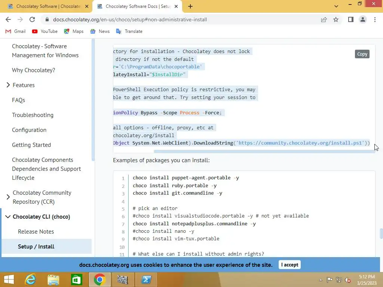Open a new browser tab
383x287 pixels.
190,7
